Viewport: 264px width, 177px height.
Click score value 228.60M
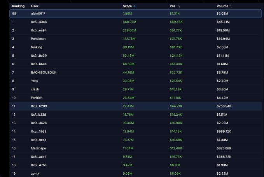tap(129, 30)
